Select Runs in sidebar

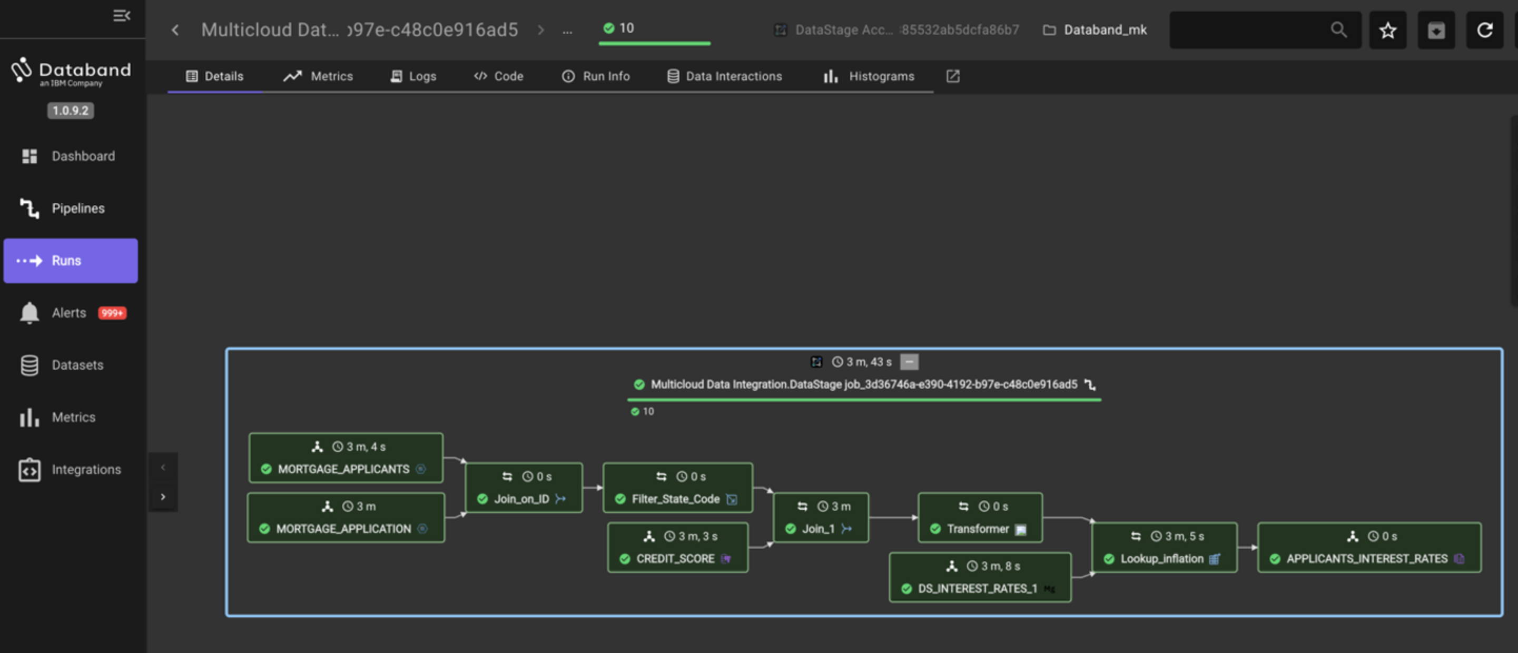click(x=71, y=261)
